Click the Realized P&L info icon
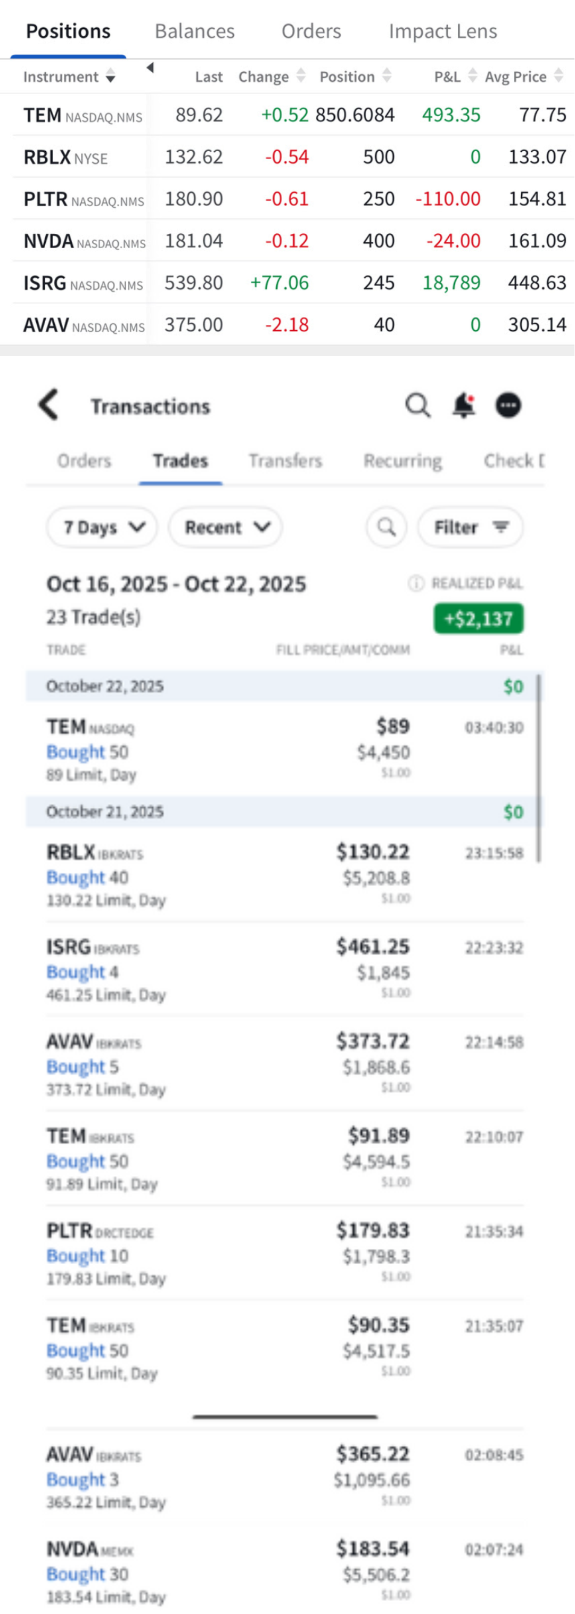The height and width of the screenshot is (1614, 575). (416, 583)
